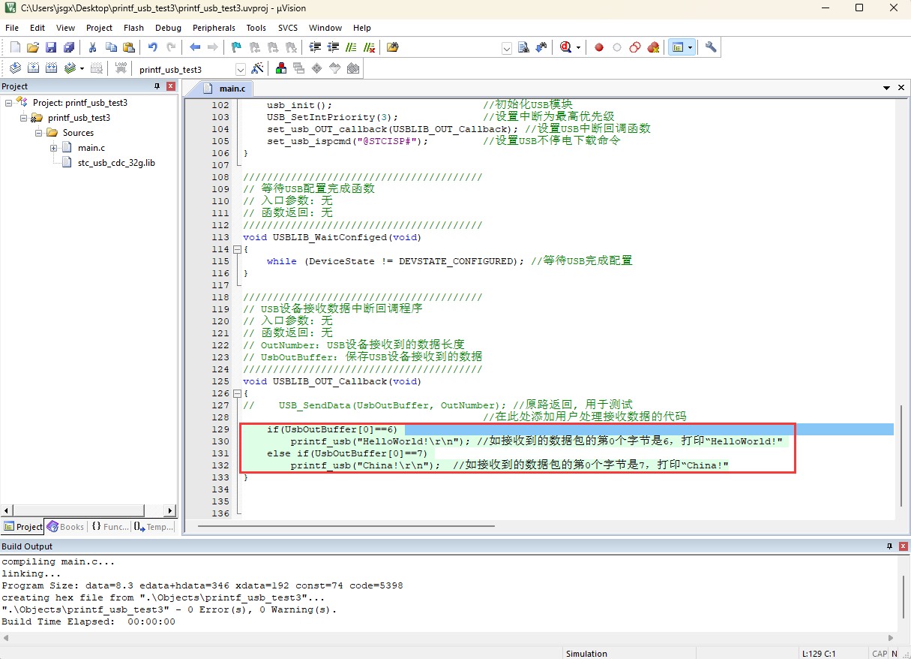Image resolution: width=911 pixels, height=659 pixels.
Task: Click the Copy icon in the toolbar
Action: coord(111,47)
